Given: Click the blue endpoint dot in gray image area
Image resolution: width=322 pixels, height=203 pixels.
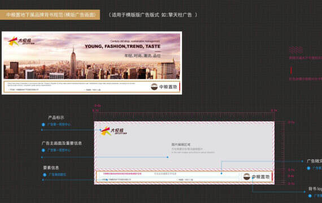Looking at the screenshot, I should coord(168,157).
